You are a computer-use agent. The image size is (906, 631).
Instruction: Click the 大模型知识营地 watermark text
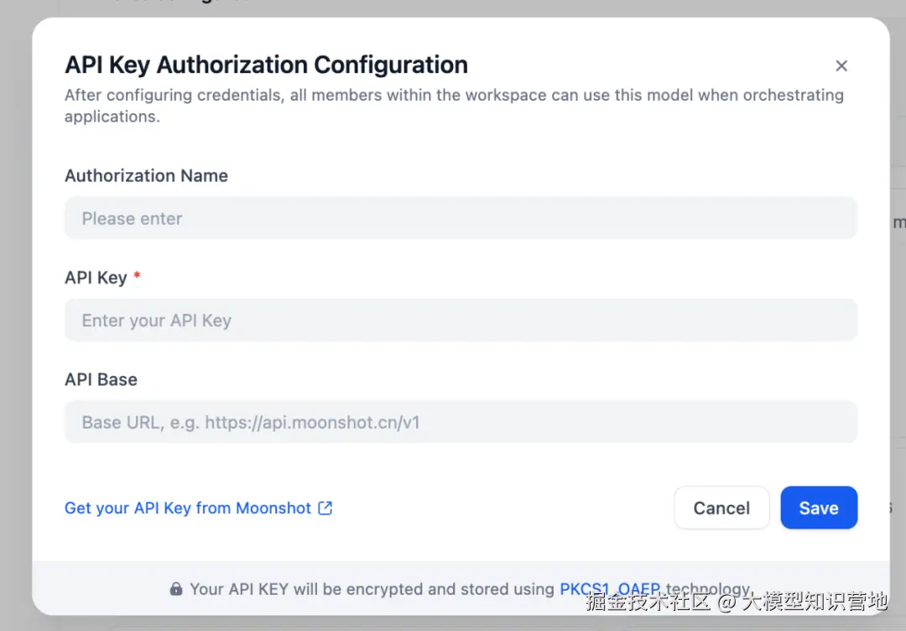[818, 601]
